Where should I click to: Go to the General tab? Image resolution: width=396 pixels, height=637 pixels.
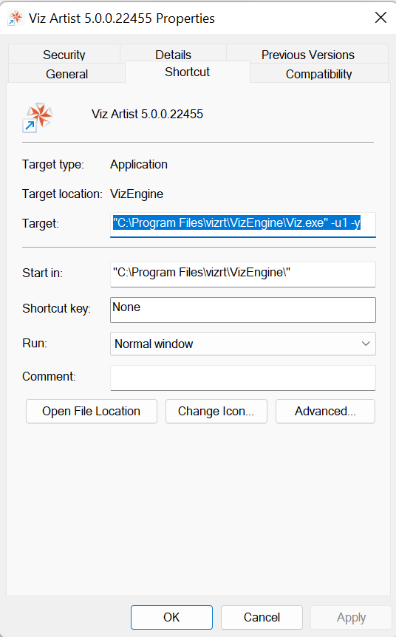click(x=66, y=74)
